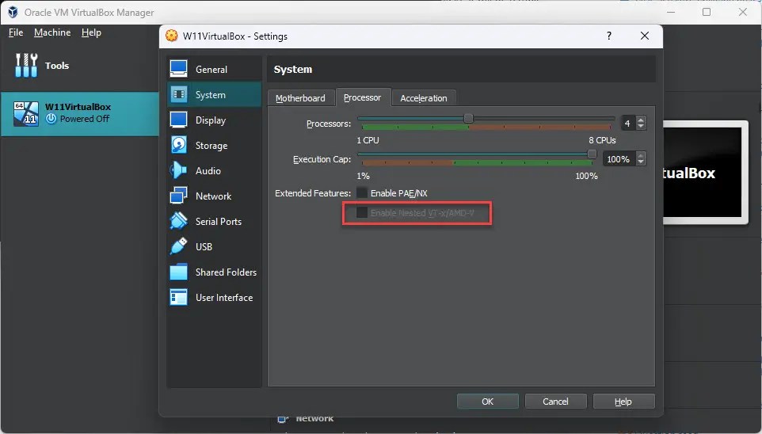Click the Processors slider handle
This screenshot has width=762, height=434.
point(468,118)
